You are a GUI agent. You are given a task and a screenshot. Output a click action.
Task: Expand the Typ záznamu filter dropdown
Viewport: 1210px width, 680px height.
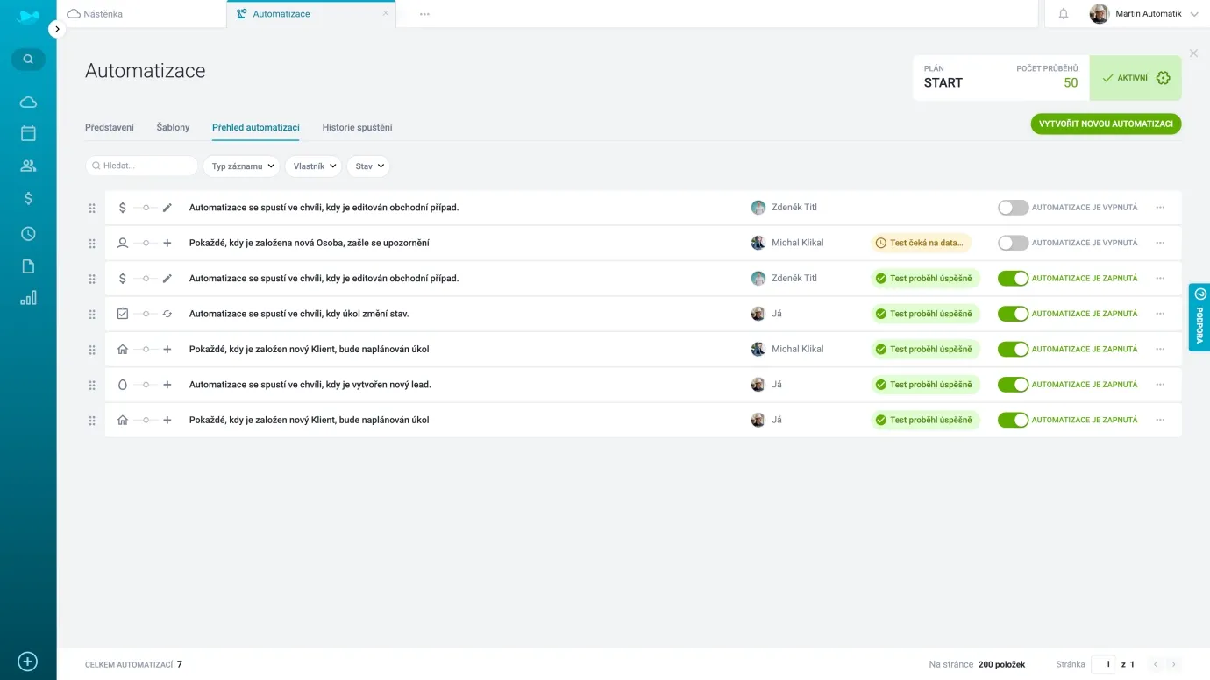(x=241, y=166)
